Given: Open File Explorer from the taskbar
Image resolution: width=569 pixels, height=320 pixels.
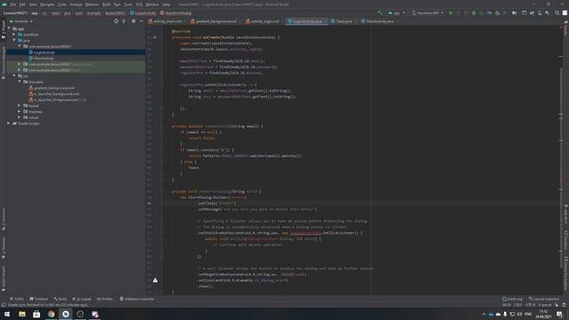Looking at the screenshot, I should (x=21, y=314).
